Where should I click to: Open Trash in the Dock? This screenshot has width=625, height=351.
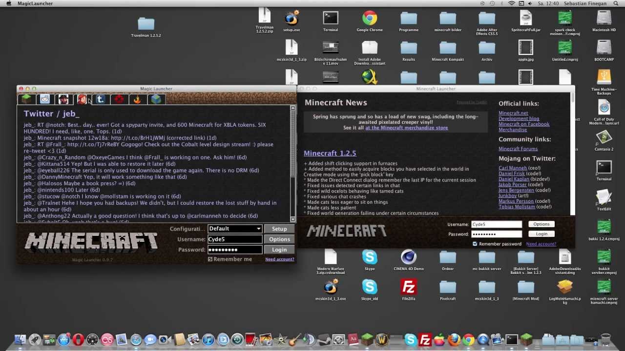pos(605,340)
